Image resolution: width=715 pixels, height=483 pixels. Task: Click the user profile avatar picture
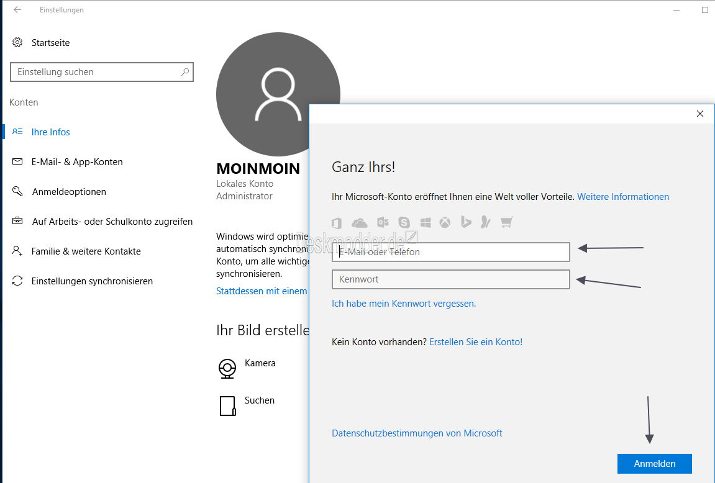[278, 94]
